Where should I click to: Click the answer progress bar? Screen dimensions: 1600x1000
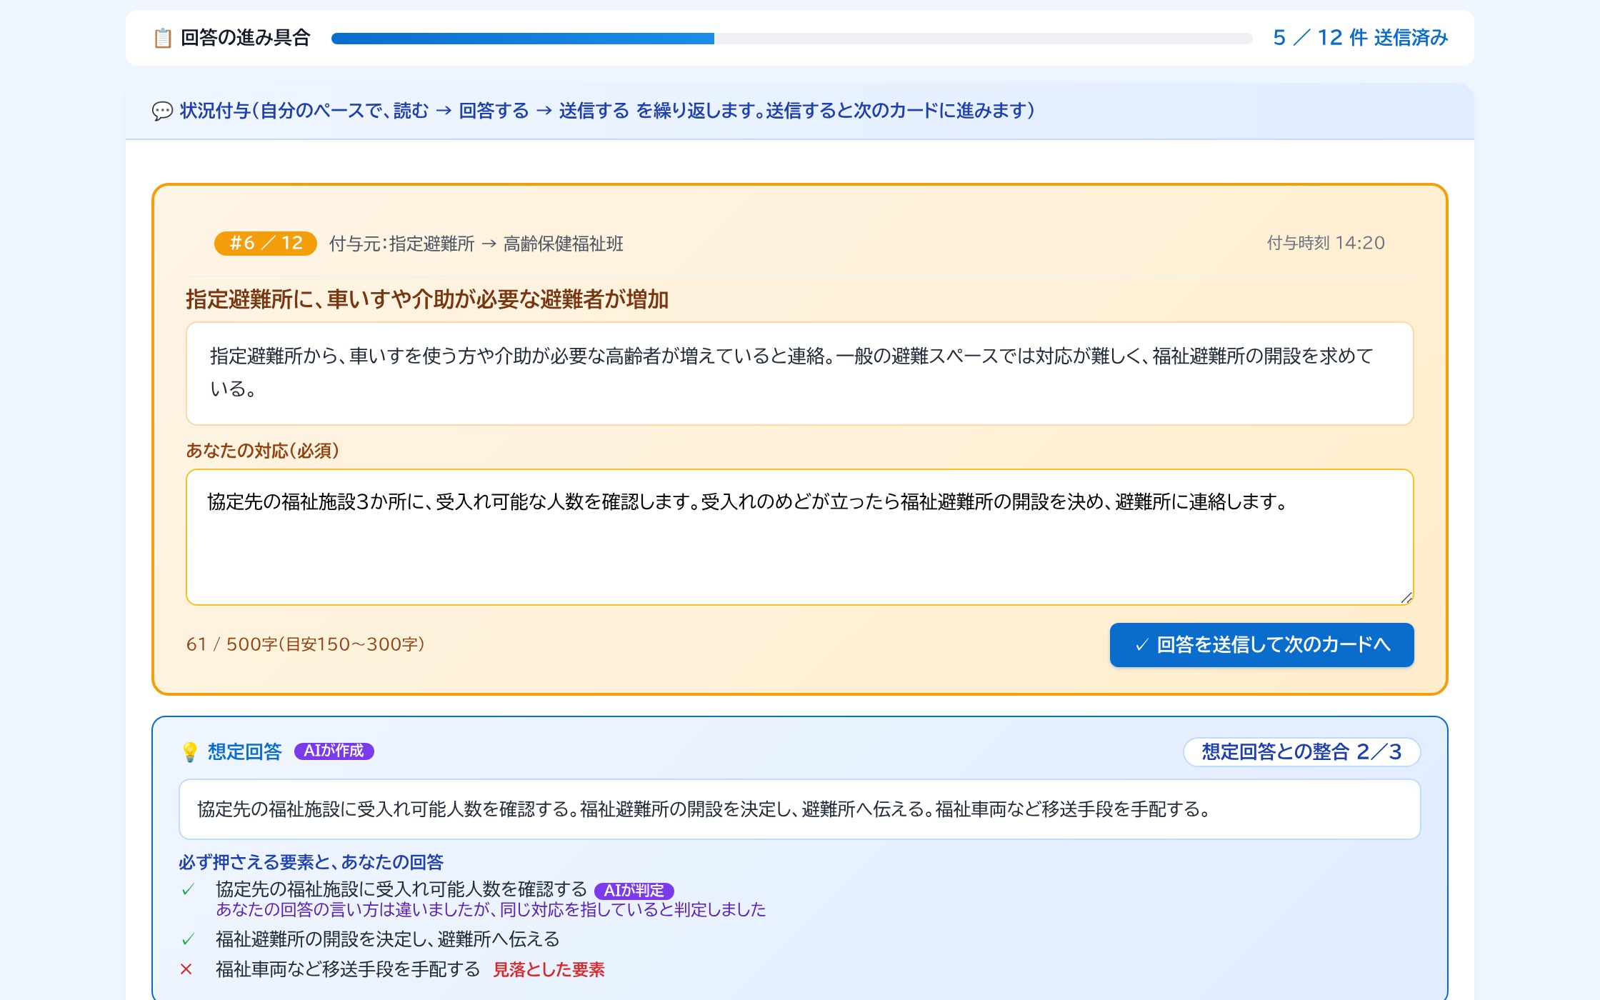[791, 39]
